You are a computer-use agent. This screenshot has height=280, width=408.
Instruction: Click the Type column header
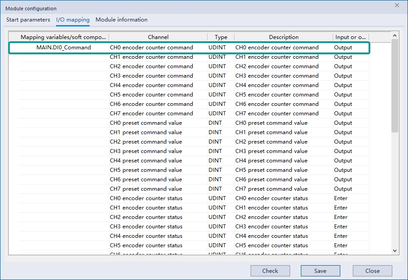(x=221, y=37)
